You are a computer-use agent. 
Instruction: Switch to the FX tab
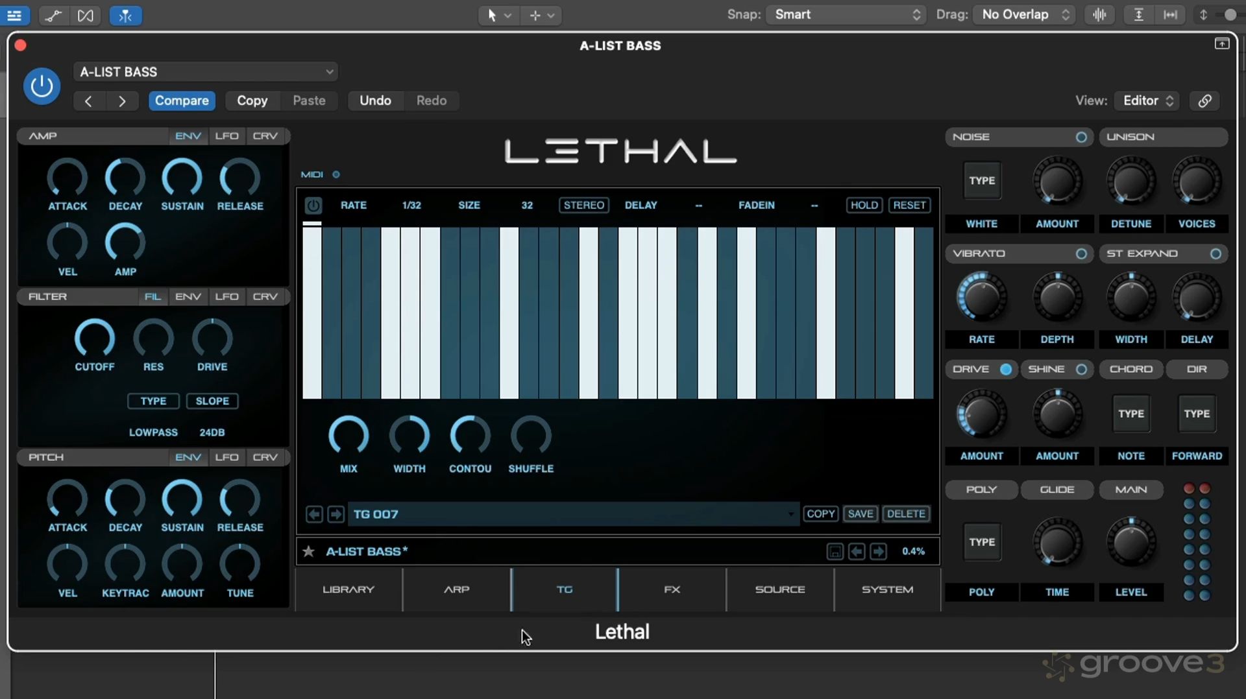[x=672, y=589]
